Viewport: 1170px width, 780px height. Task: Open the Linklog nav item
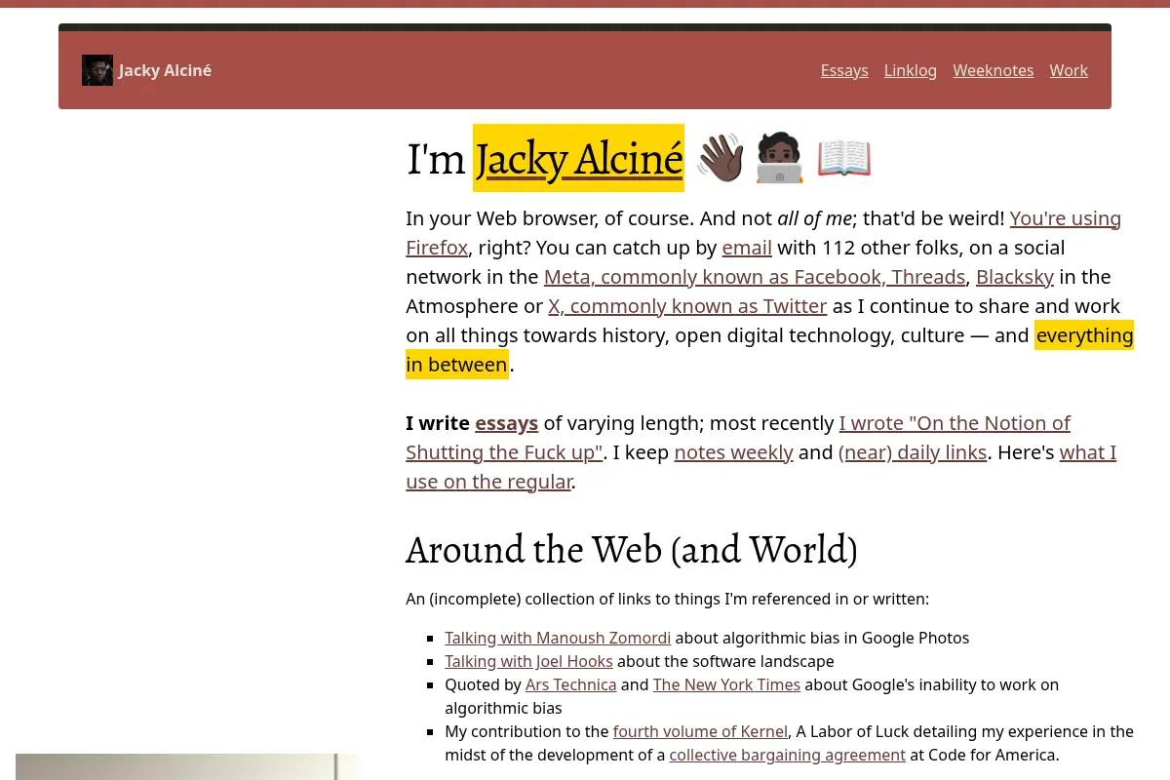911,70
